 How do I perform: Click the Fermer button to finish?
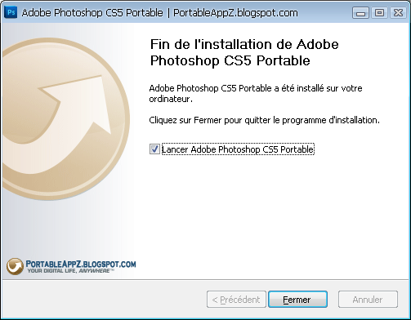click(x=297, y=300)
